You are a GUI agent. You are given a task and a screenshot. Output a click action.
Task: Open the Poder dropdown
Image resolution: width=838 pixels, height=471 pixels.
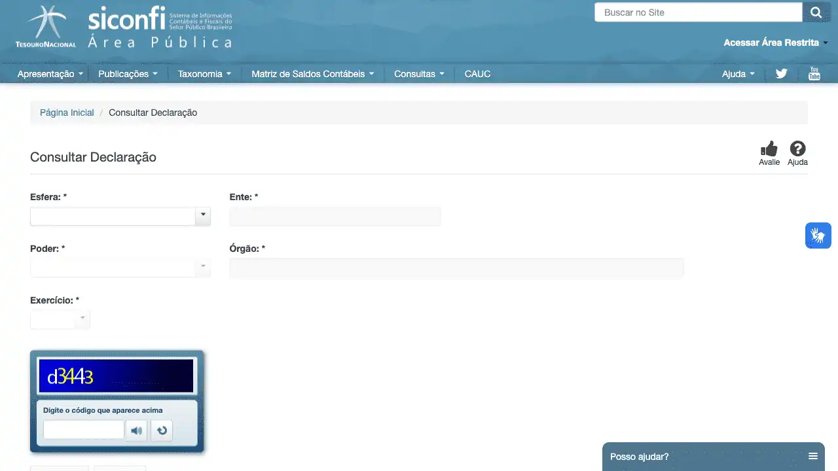[x=203, y=268]
